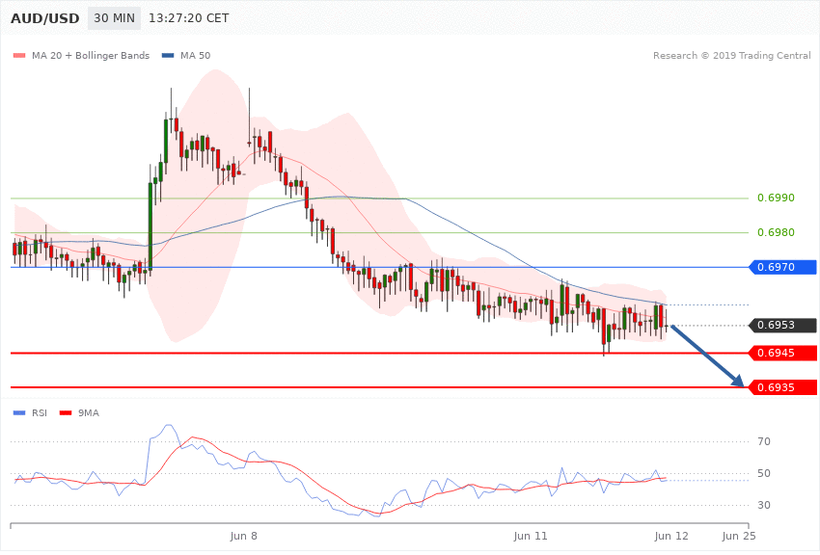
Task: Click the Jun 11 date axis label
Action: coord(531,536)
